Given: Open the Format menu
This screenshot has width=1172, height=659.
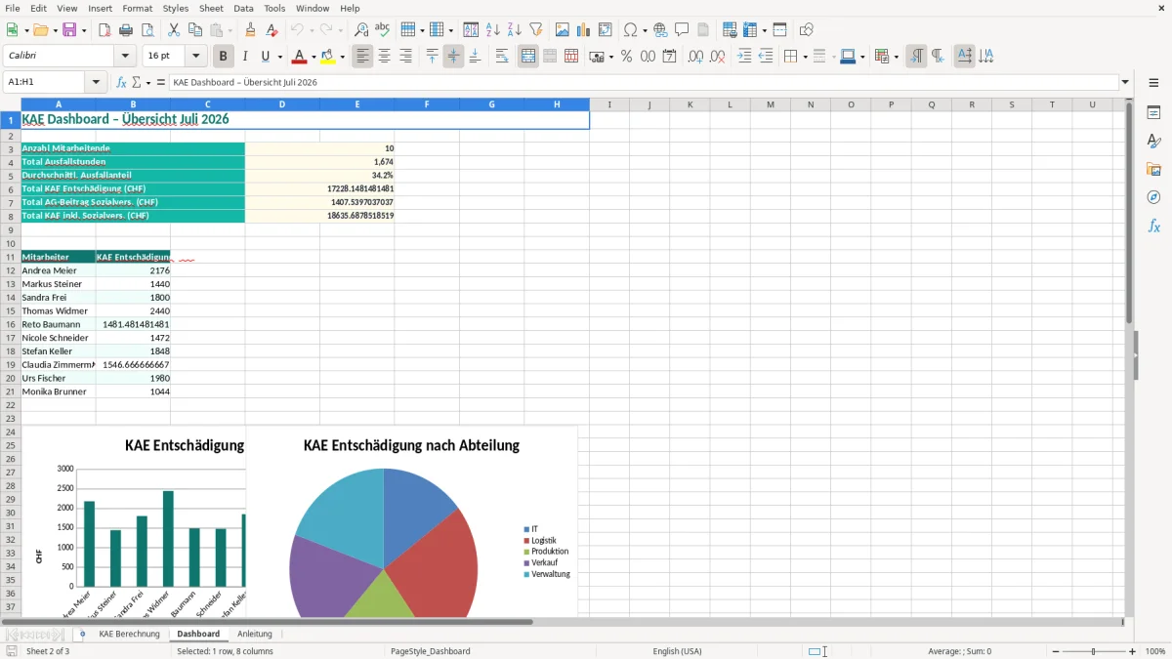Looking at the screenshot, I should pos(137,8).
